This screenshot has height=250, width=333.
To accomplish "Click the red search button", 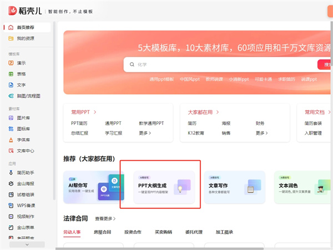I will click(325, 64).
